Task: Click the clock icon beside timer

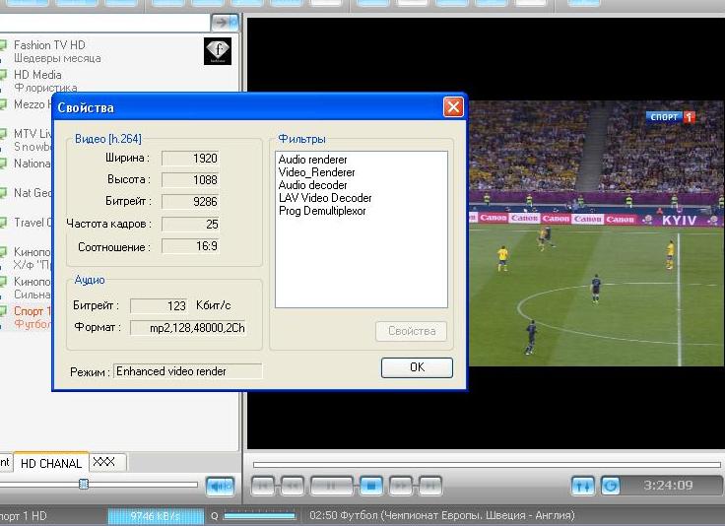Action: (610, 485)
